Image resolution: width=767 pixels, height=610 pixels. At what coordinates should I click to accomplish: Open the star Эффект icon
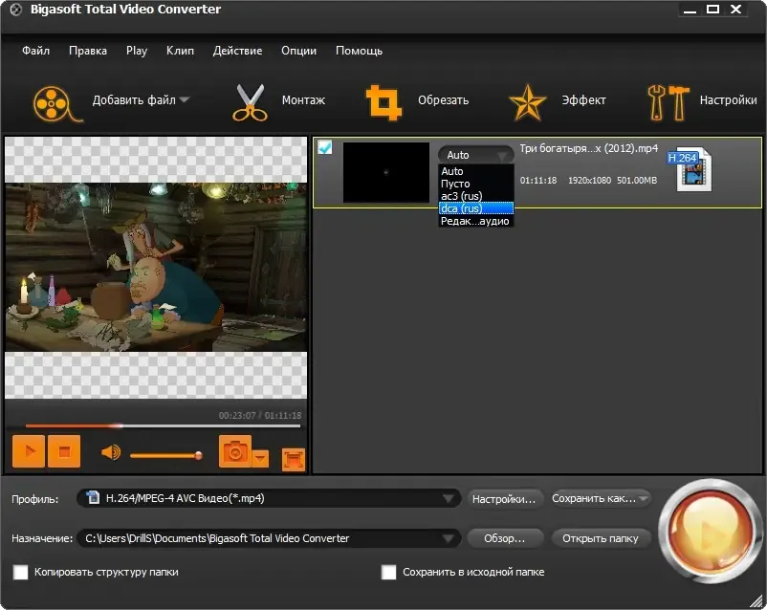pos(527,102)
